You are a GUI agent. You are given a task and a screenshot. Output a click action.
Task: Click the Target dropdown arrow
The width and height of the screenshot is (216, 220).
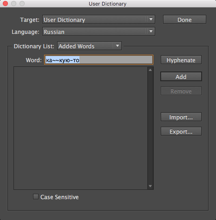coord(151,19)
